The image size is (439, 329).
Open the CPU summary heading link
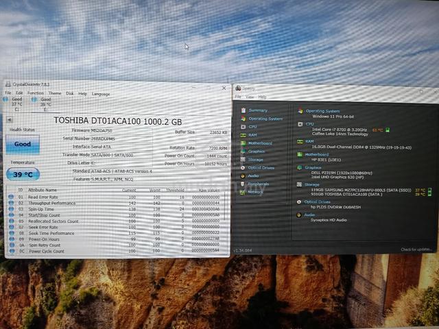(309, 124)
